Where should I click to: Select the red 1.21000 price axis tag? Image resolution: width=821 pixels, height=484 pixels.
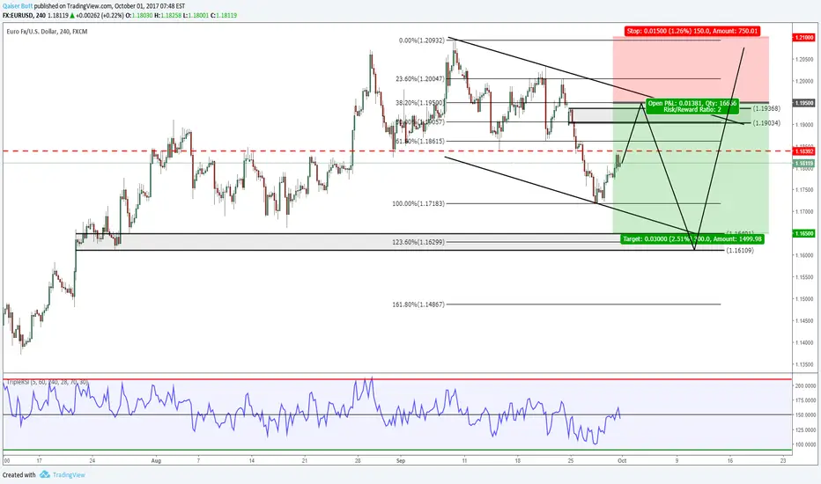point(803,38)
